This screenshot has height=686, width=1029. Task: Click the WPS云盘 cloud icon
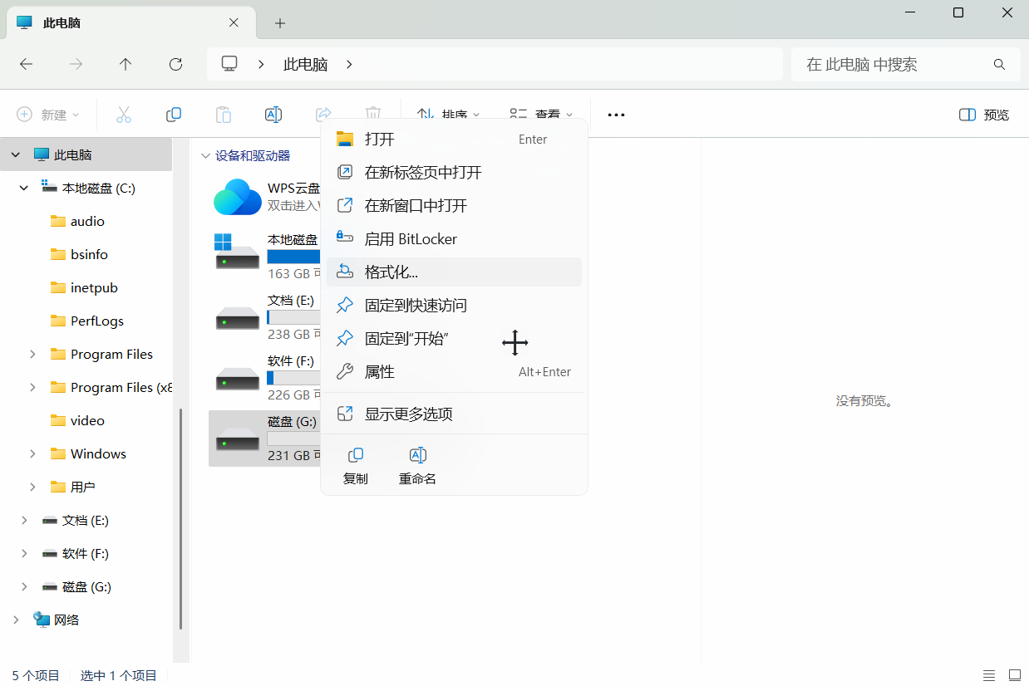click(238, 198)
